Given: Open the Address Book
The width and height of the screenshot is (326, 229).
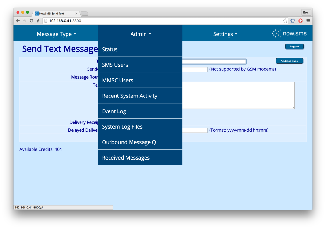Looking at the screenshot, I should pos(289,61).
